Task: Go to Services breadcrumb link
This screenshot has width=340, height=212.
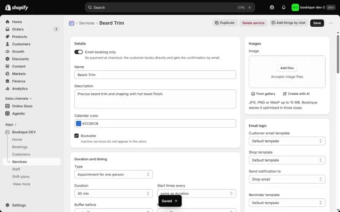Action: 87,23
